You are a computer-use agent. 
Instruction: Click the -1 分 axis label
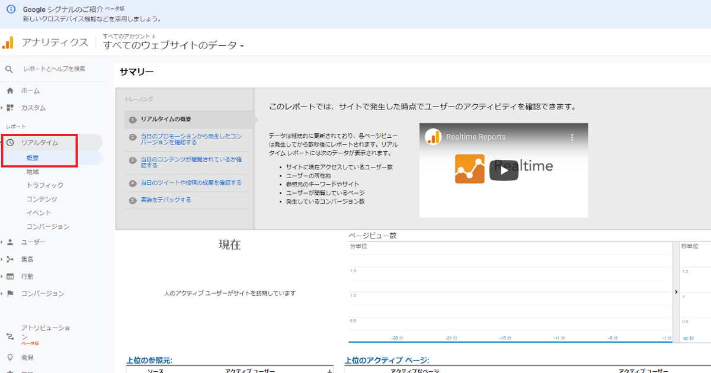pyautogui.click(x=667, y=338)
